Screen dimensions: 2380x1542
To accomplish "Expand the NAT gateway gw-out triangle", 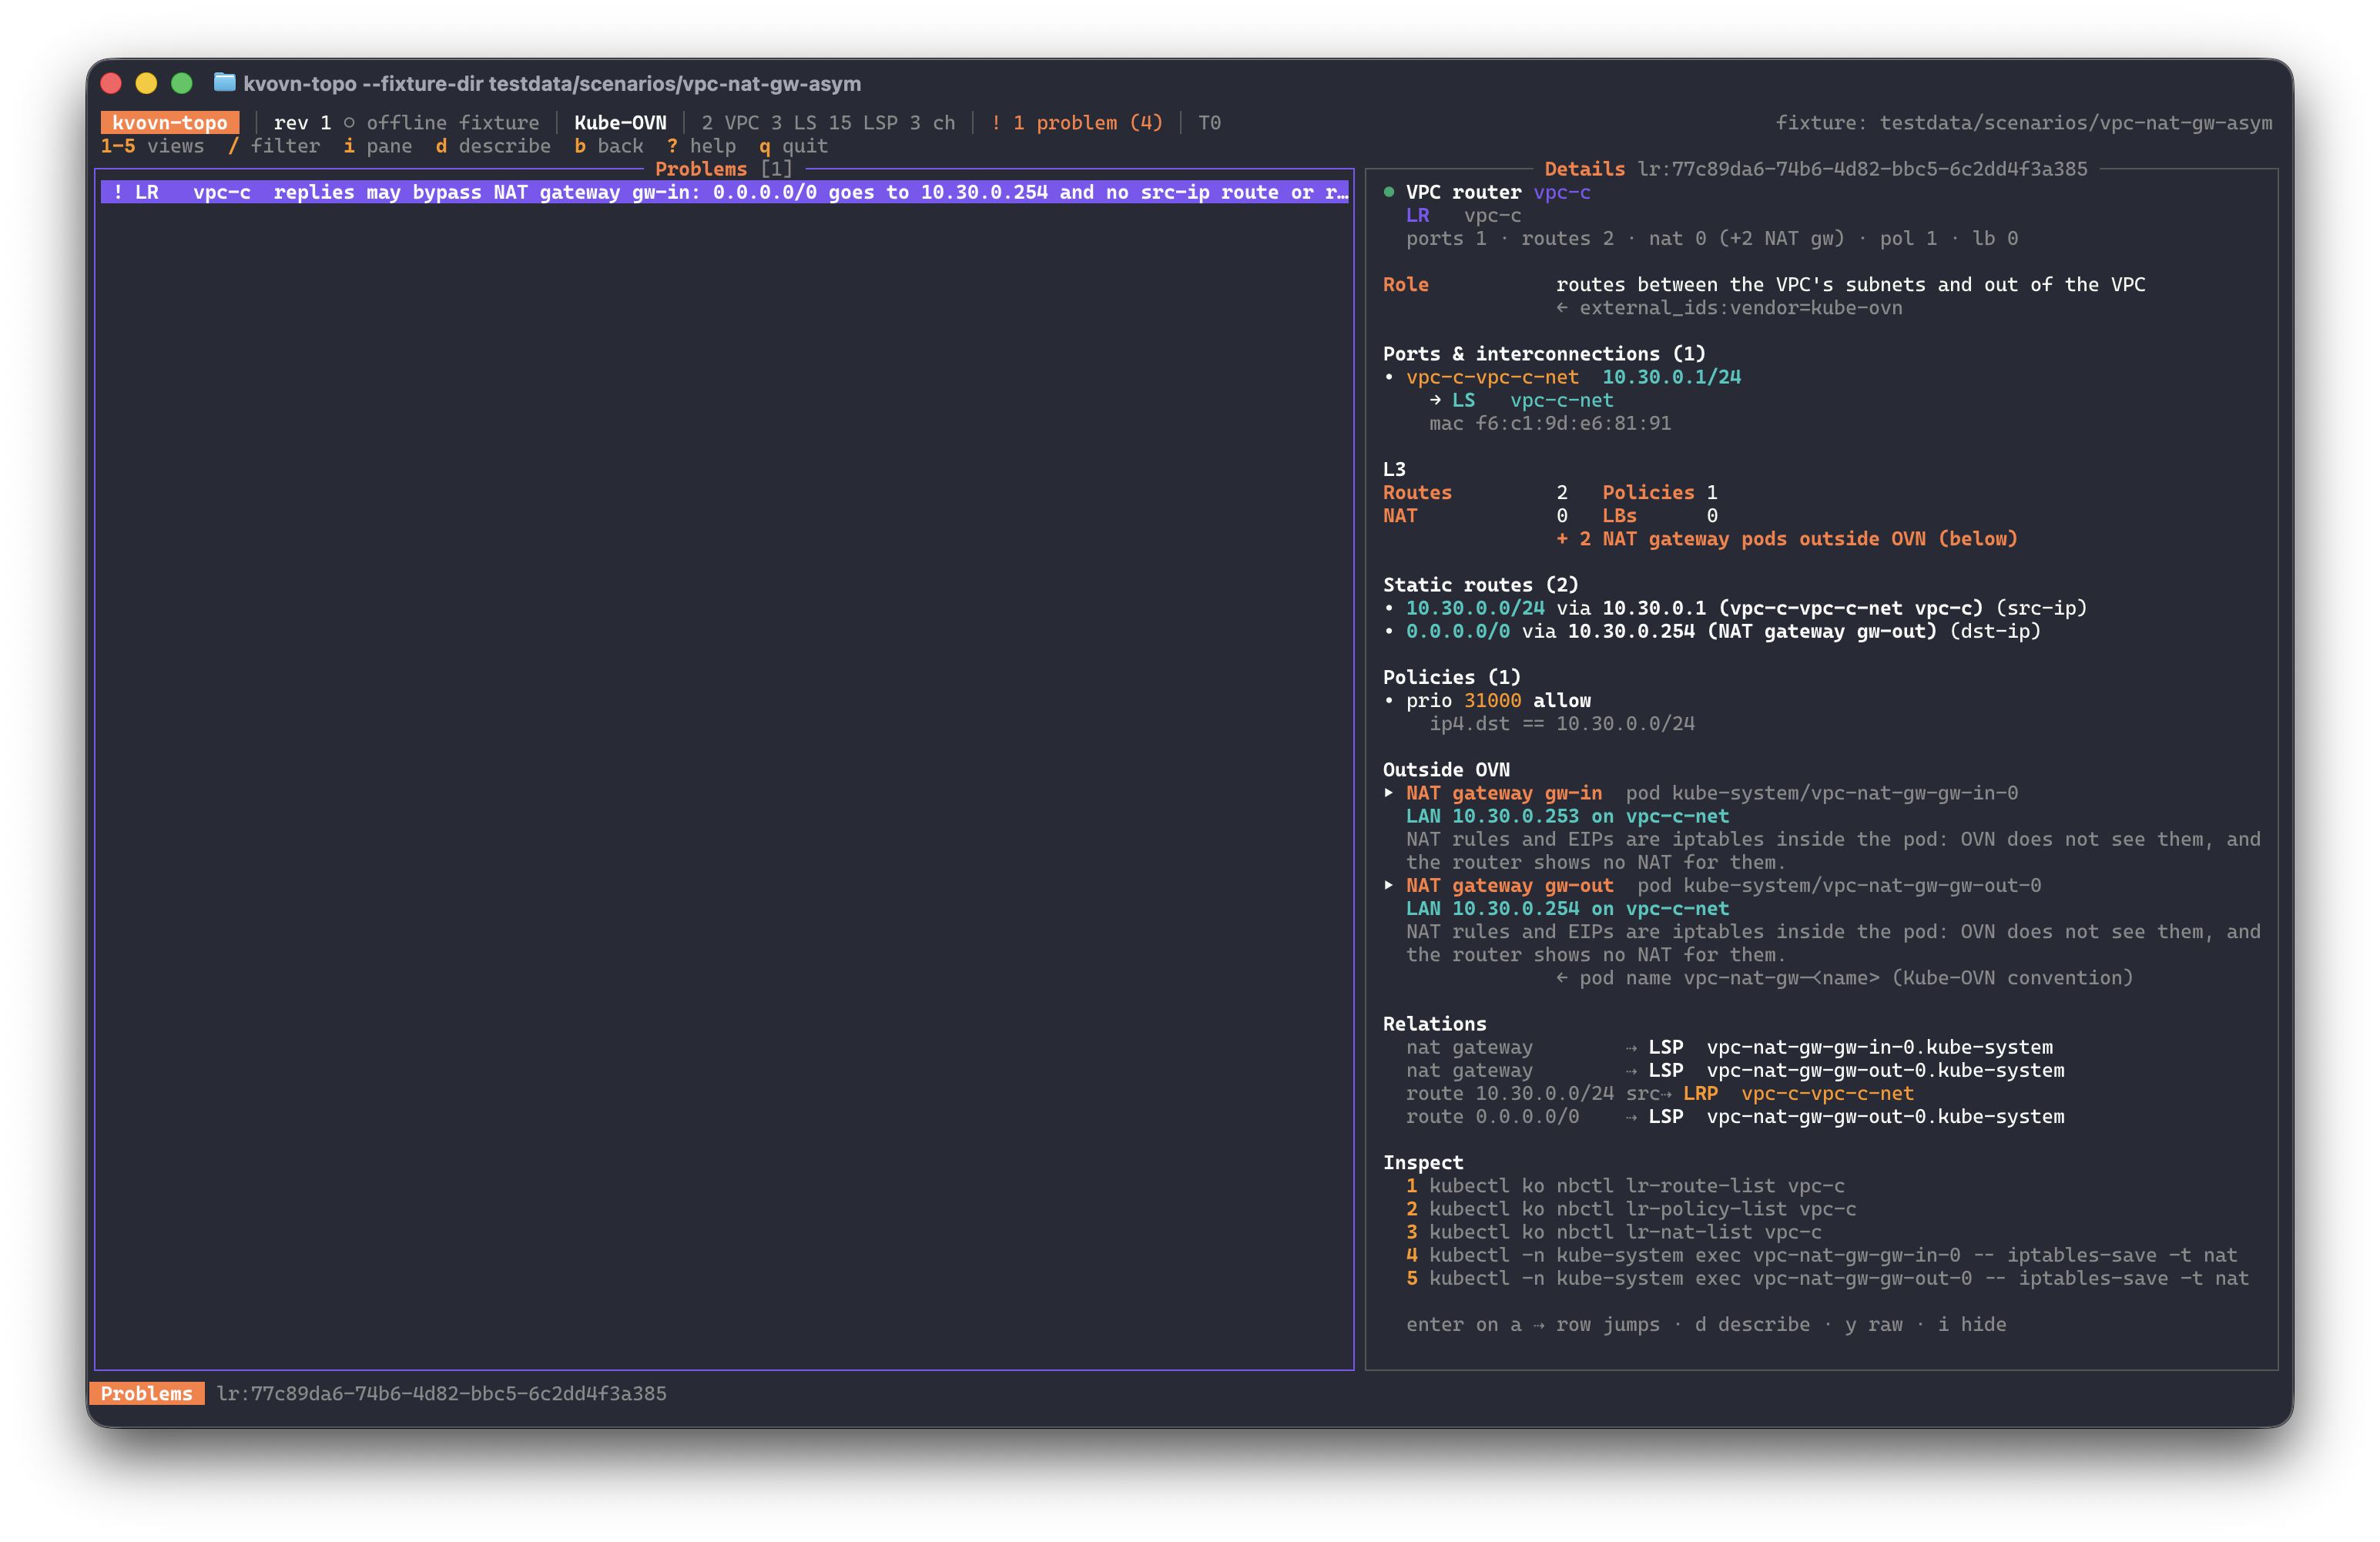I will pos(1389,885).
